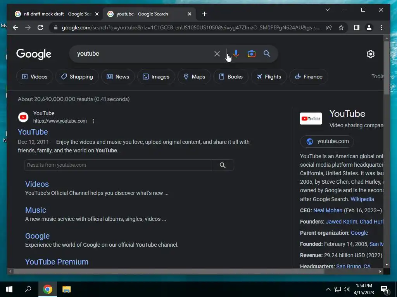Open Parent organization Google link
Viewport: 397px width, 297px height.
pos(359,233)
